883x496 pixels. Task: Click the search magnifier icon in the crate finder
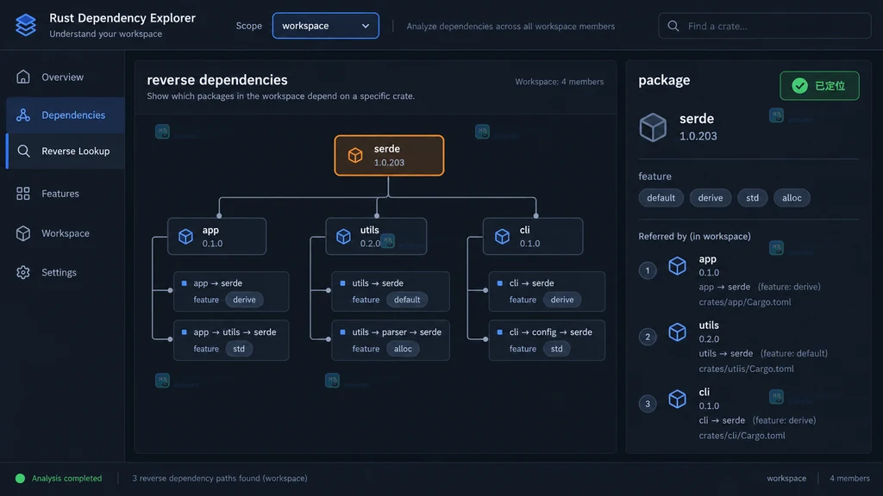coord(673,26)
